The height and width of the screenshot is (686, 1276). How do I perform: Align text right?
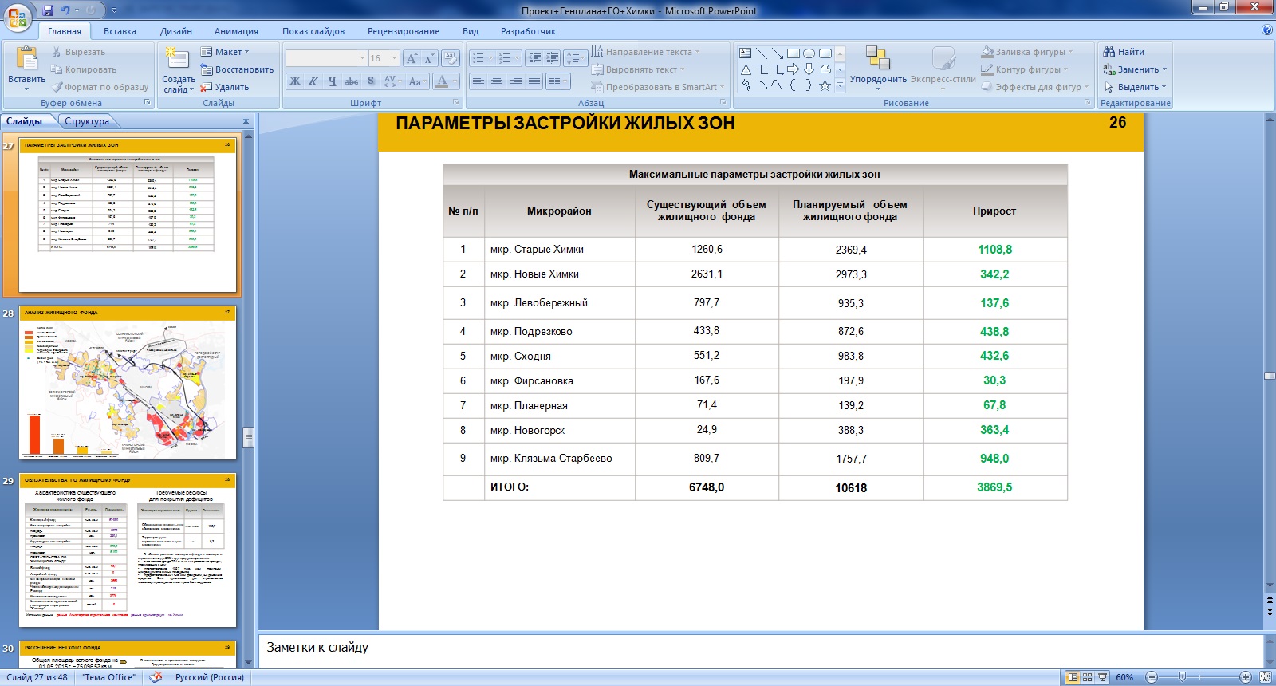coord(516,81)
